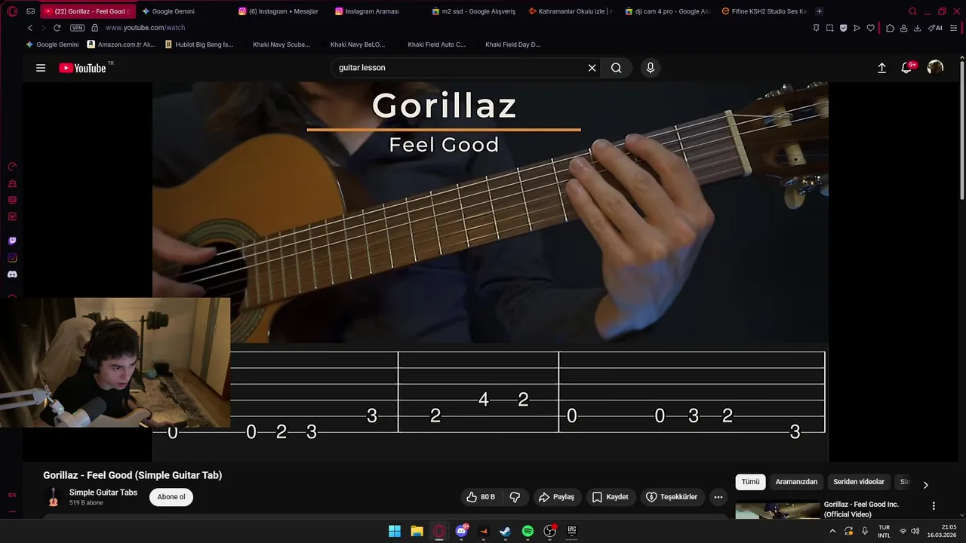Open Epic Games from taskbar

pos(572,531)
